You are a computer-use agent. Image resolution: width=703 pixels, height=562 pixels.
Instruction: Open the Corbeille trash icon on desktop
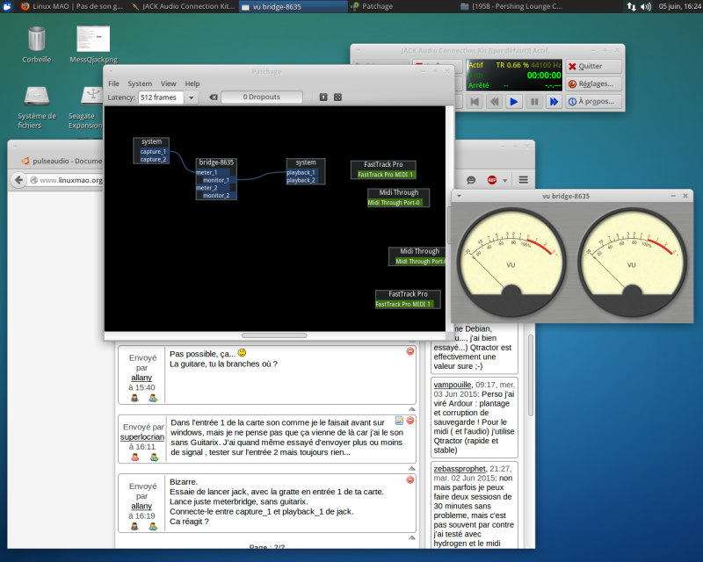point(36,40)
